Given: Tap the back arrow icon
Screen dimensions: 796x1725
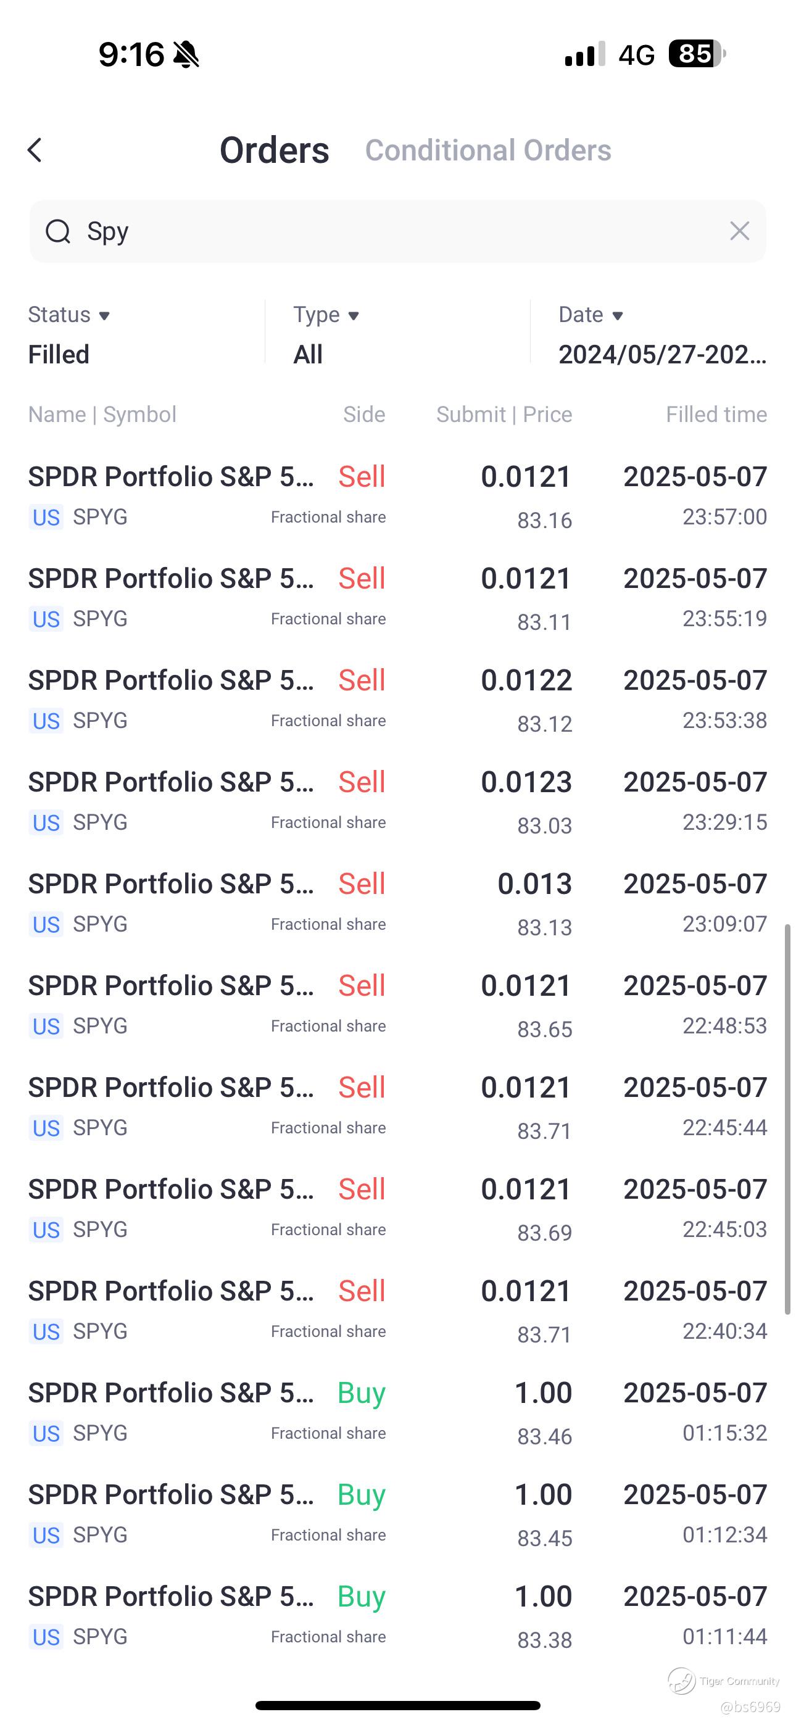Looking at the screenshot, I should point(35,150).
